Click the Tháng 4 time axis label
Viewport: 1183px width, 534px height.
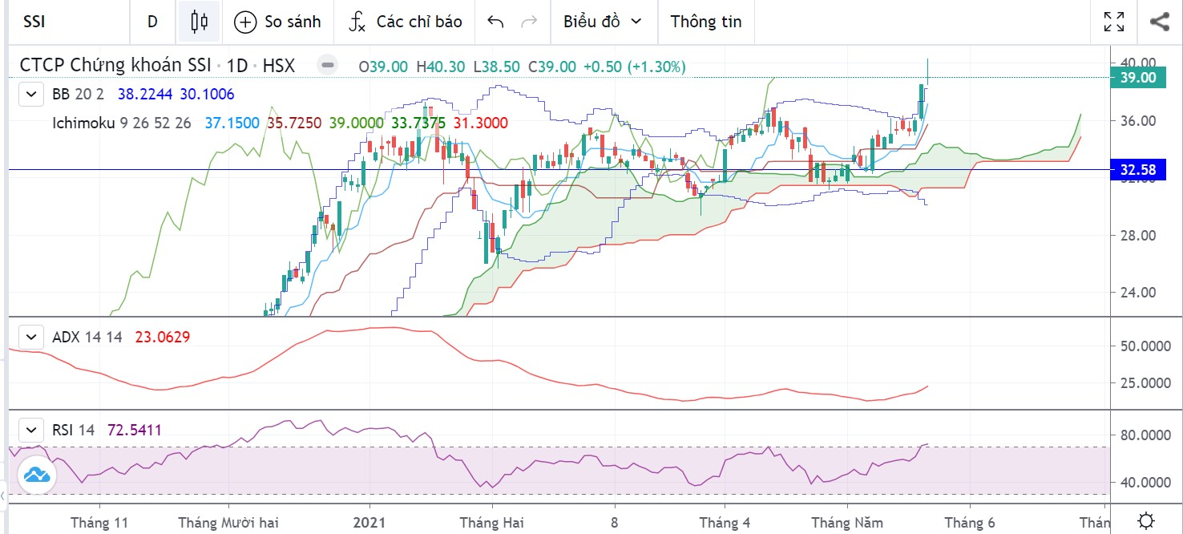tap(724, 523)
